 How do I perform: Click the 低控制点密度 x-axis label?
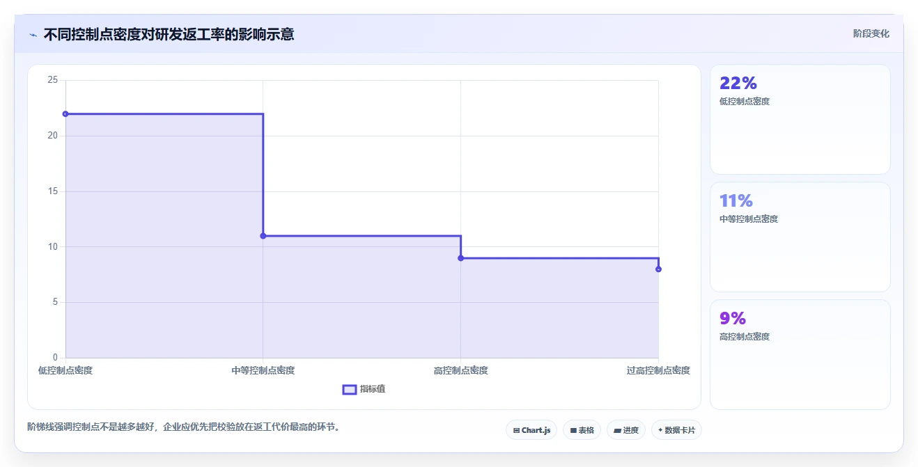65,370
